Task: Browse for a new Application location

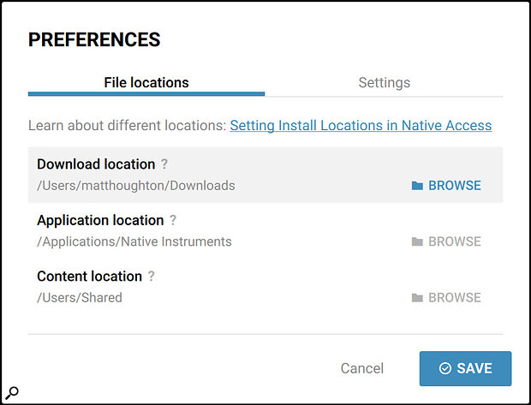Action: pyautogui.click(x=446, y=241)
